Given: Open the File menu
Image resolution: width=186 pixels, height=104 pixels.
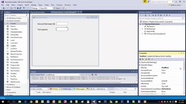Looking at the screenshot, I should pos(3,5).
